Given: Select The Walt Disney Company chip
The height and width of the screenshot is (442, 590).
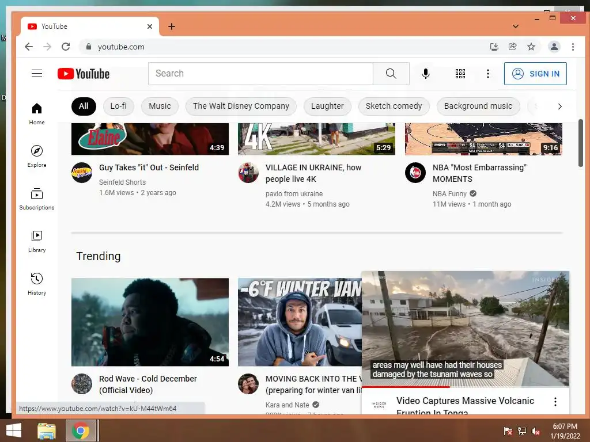Looking at the screenshot, I should click(241, 106).
